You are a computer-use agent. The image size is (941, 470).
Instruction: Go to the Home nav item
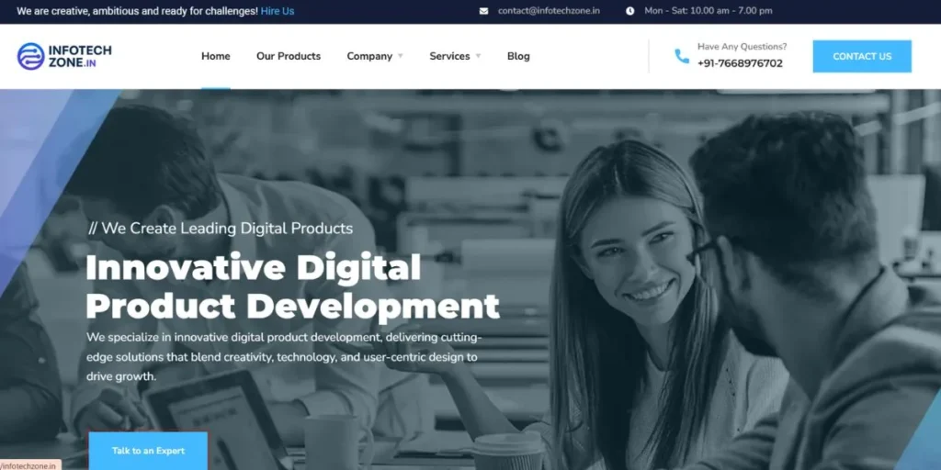point(216,56)
